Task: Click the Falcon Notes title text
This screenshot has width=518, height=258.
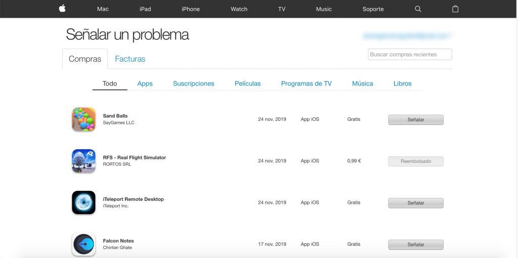Action: (x=118, y=241)
